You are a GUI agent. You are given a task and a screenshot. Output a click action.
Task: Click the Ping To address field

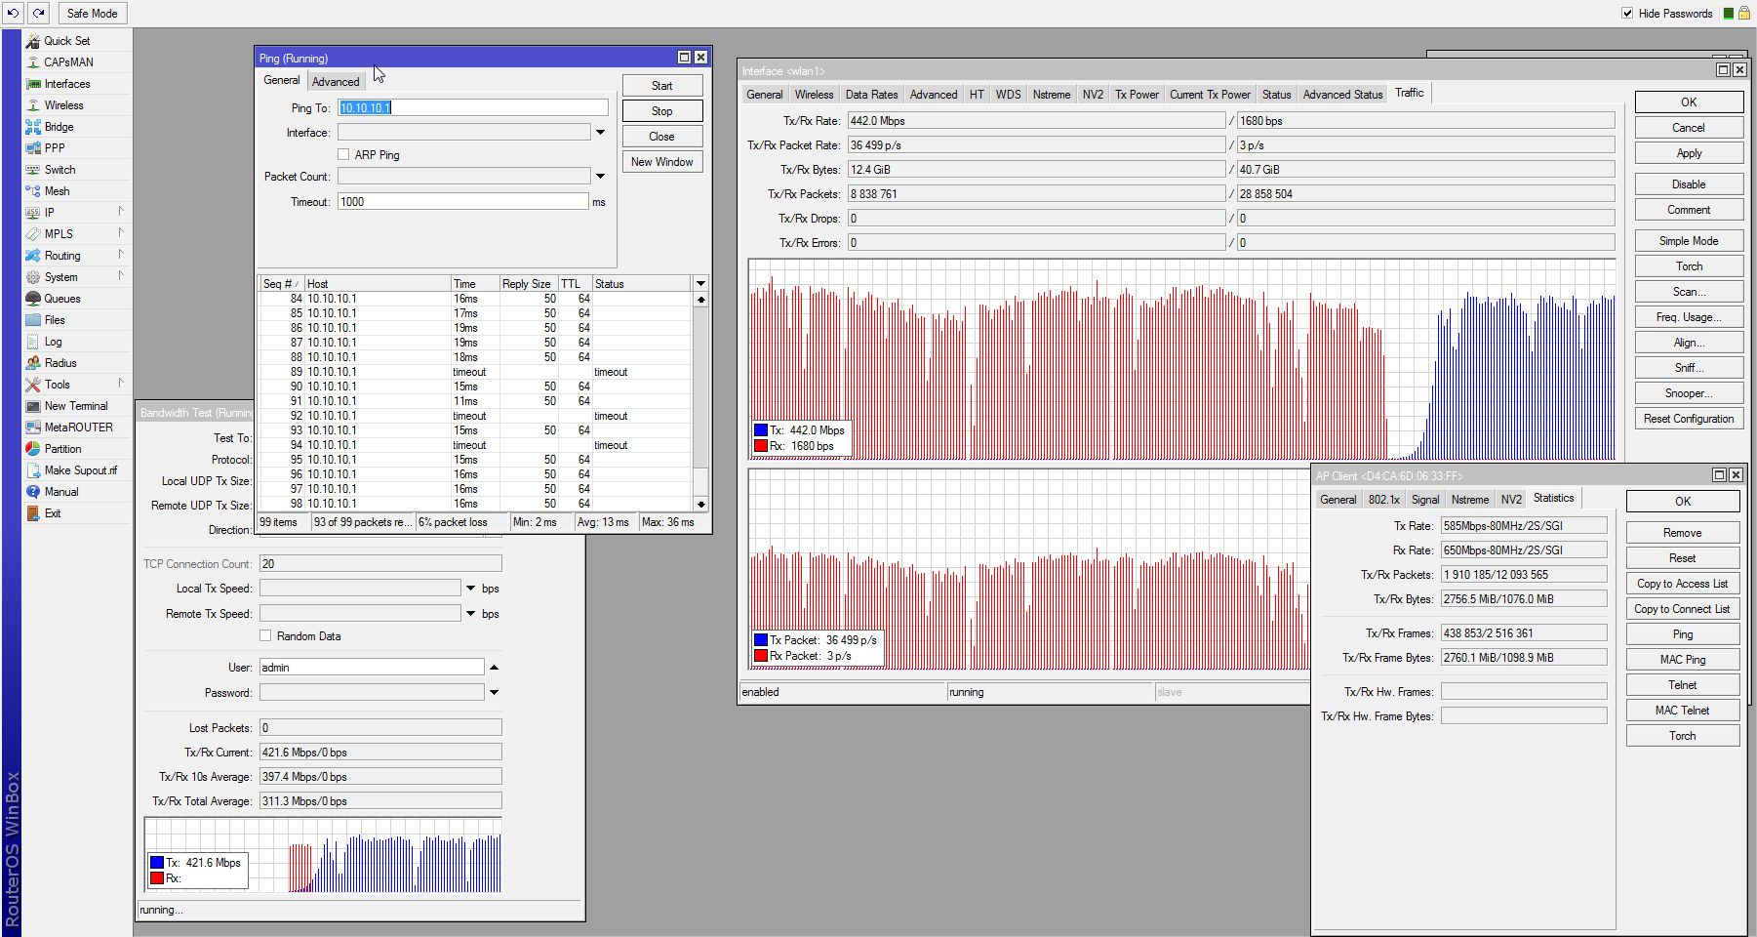472,108
